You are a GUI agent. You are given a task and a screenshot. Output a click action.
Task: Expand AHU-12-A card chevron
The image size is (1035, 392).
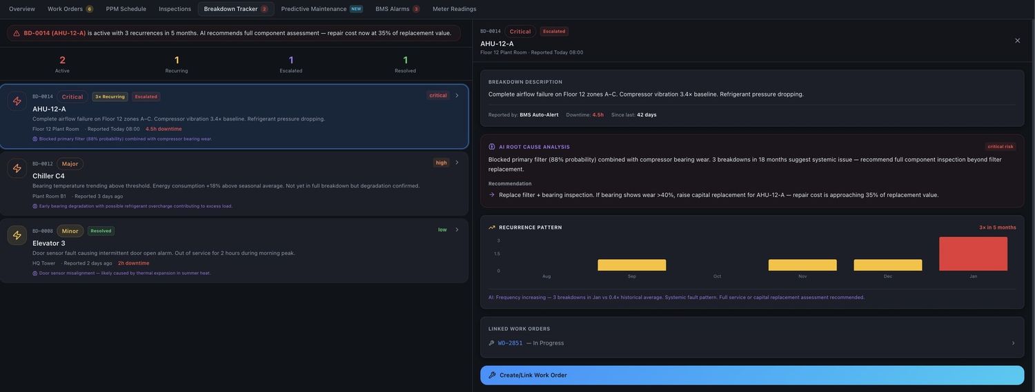tap(457, 96)
